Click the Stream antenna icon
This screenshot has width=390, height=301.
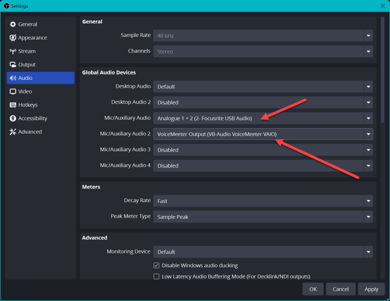click(x=13, y=51)
